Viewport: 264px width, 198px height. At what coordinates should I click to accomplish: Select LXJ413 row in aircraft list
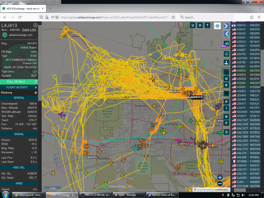(246, 108)
